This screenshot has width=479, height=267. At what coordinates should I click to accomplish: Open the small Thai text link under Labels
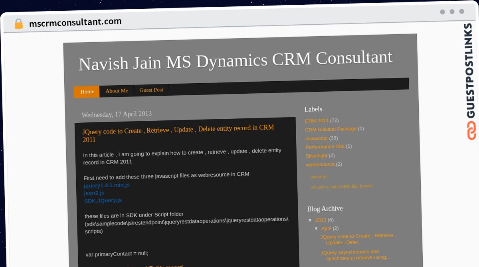[318, 177]
